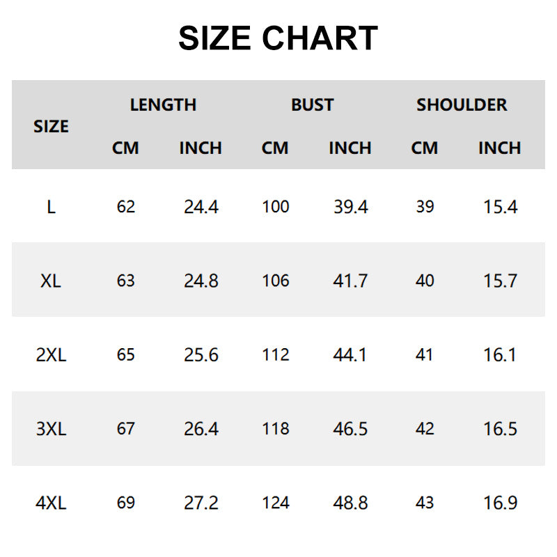The image size is (557, 557).
Task: Select the LENGTH column header
Action: (163, 105)
